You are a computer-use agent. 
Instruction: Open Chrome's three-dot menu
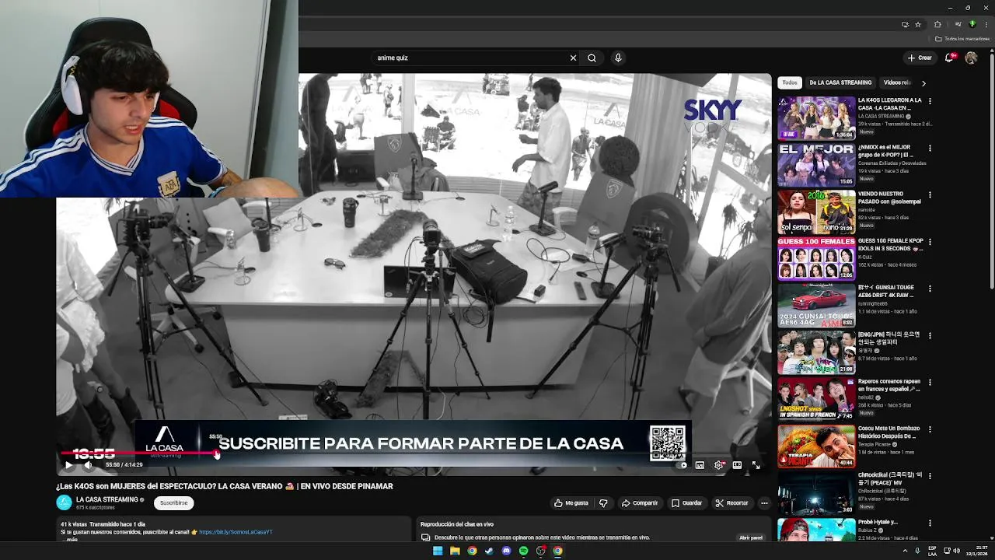coord(986,24)
